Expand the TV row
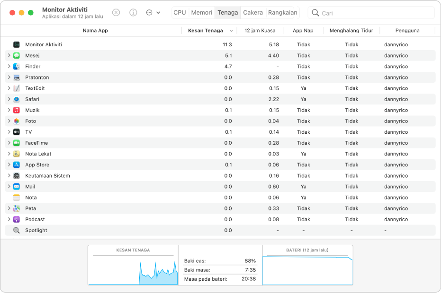The width and height of the screenshot is (441, 293). 9,132
